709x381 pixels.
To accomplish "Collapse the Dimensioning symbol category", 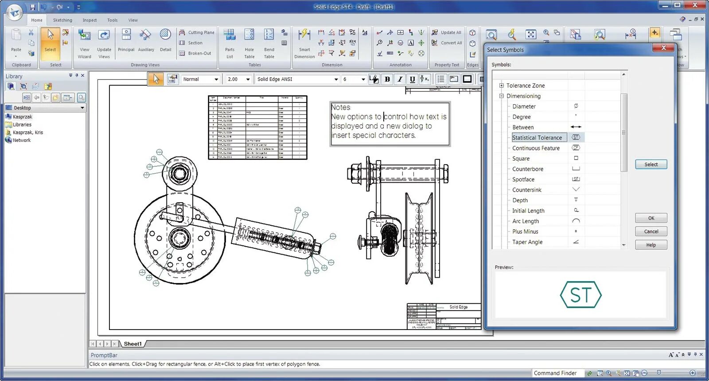I will [x=501, y=96].
